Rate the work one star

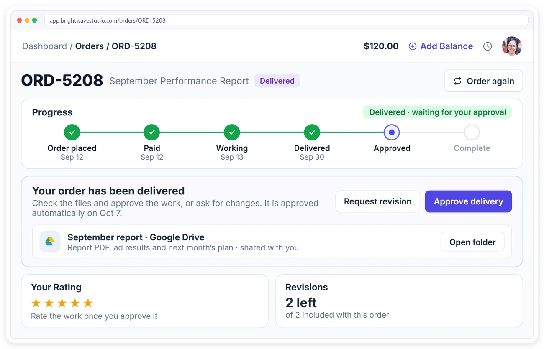tap(36, 303)
